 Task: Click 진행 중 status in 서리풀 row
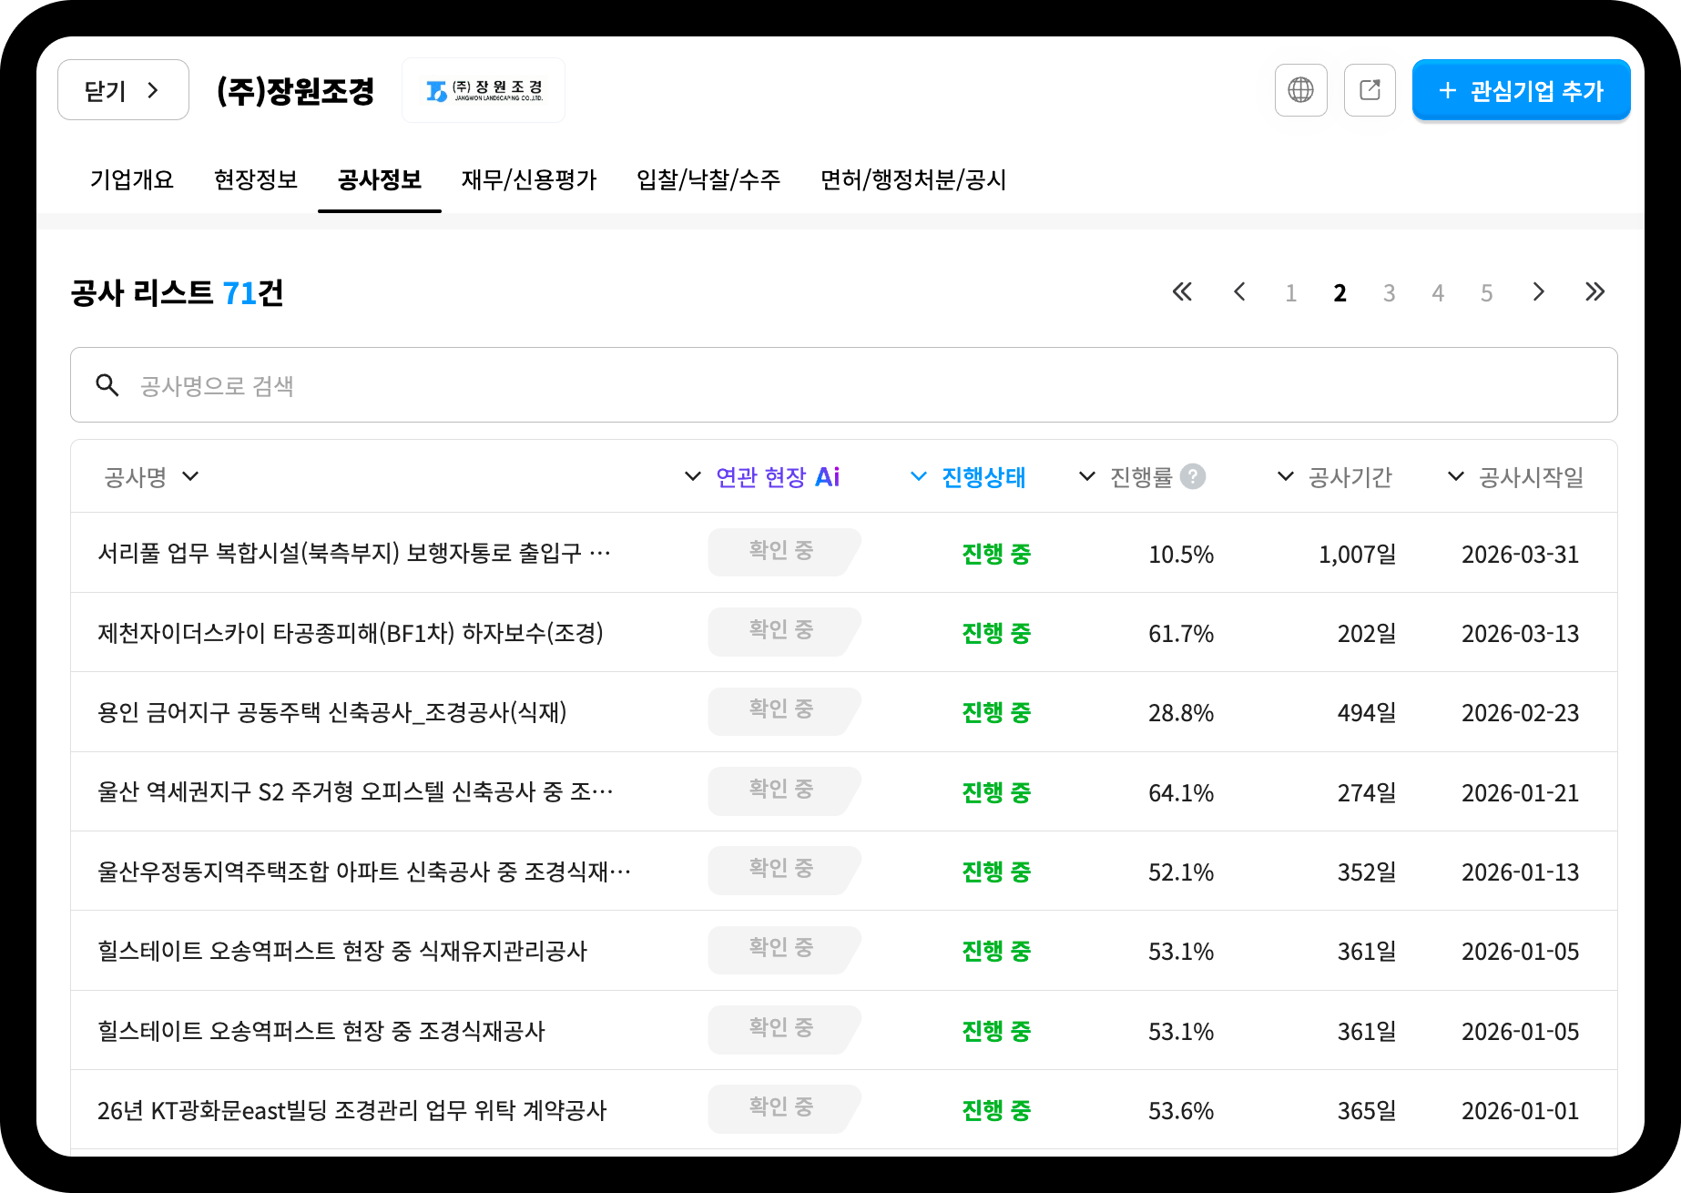tap(996, 554)
